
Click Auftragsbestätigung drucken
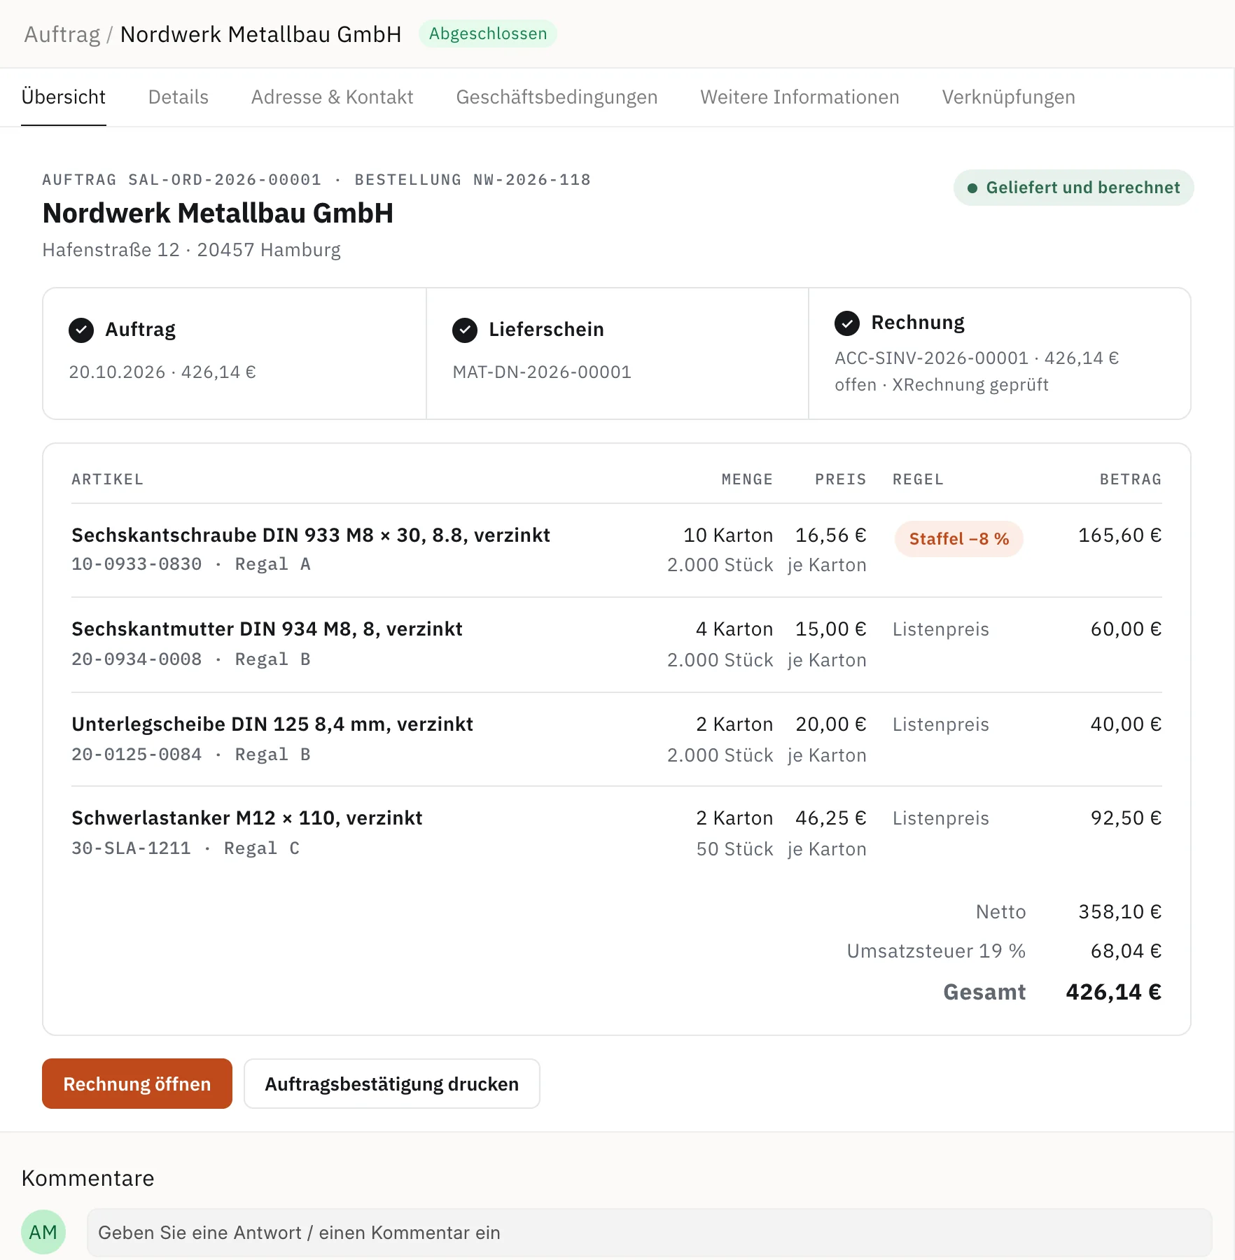tap(392, 1084)
